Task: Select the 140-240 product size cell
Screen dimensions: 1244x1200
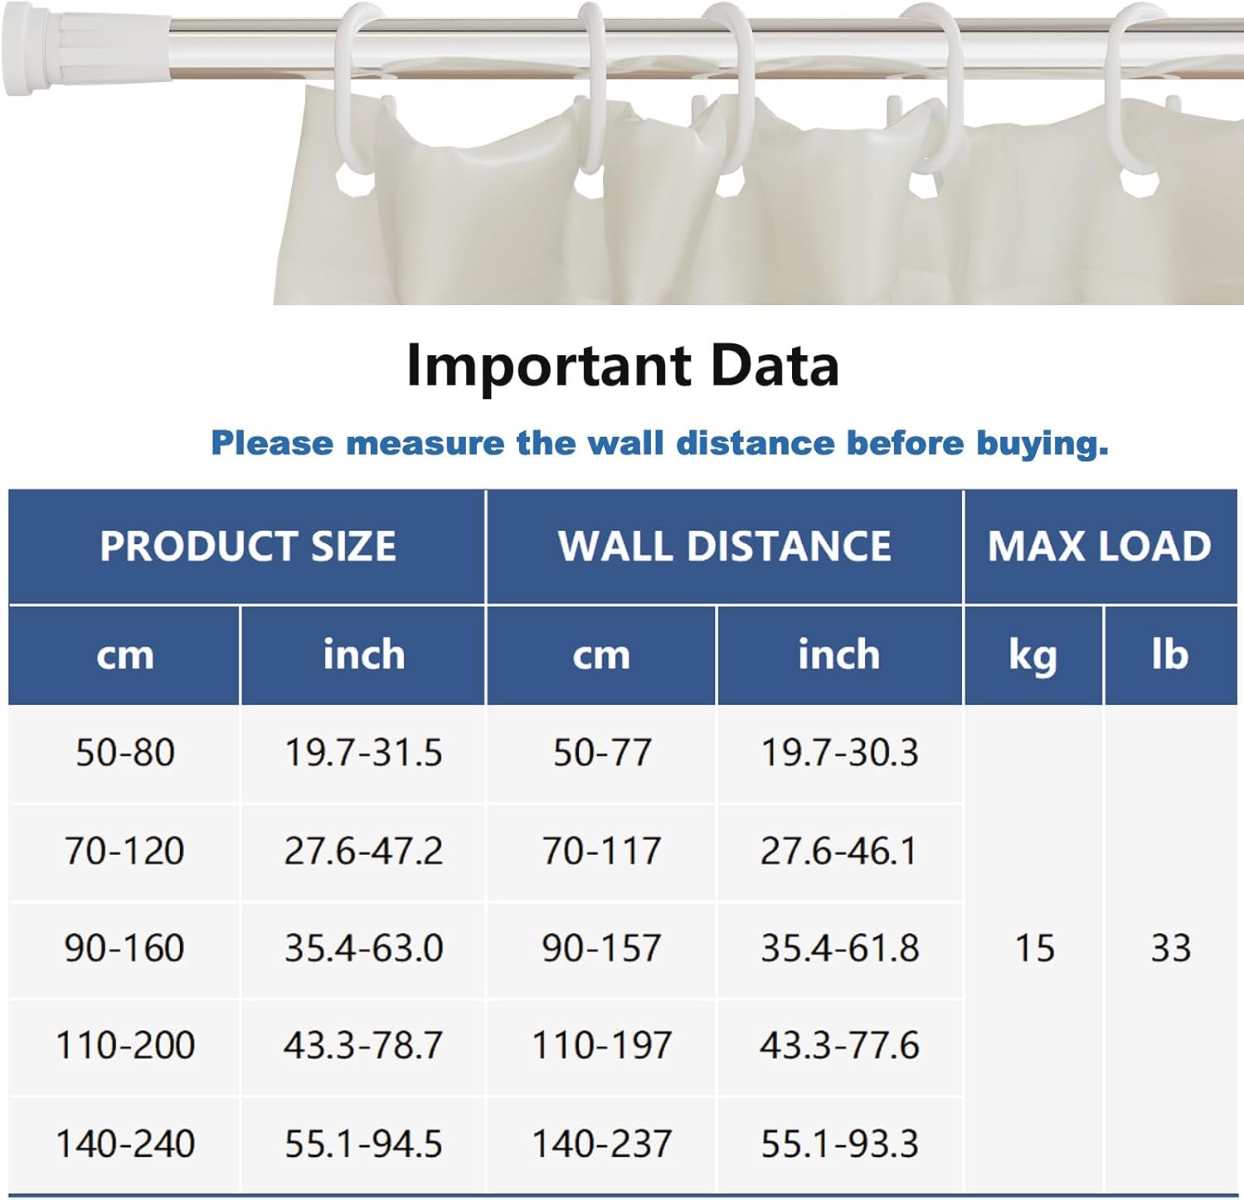Action: (124, 1144)
